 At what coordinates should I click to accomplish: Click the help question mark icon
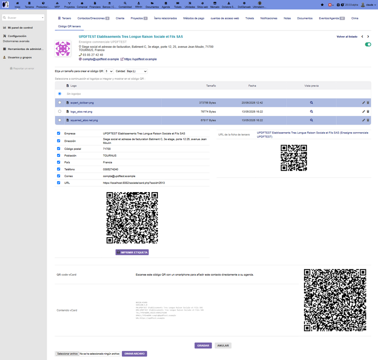click(x=342, y=5)
